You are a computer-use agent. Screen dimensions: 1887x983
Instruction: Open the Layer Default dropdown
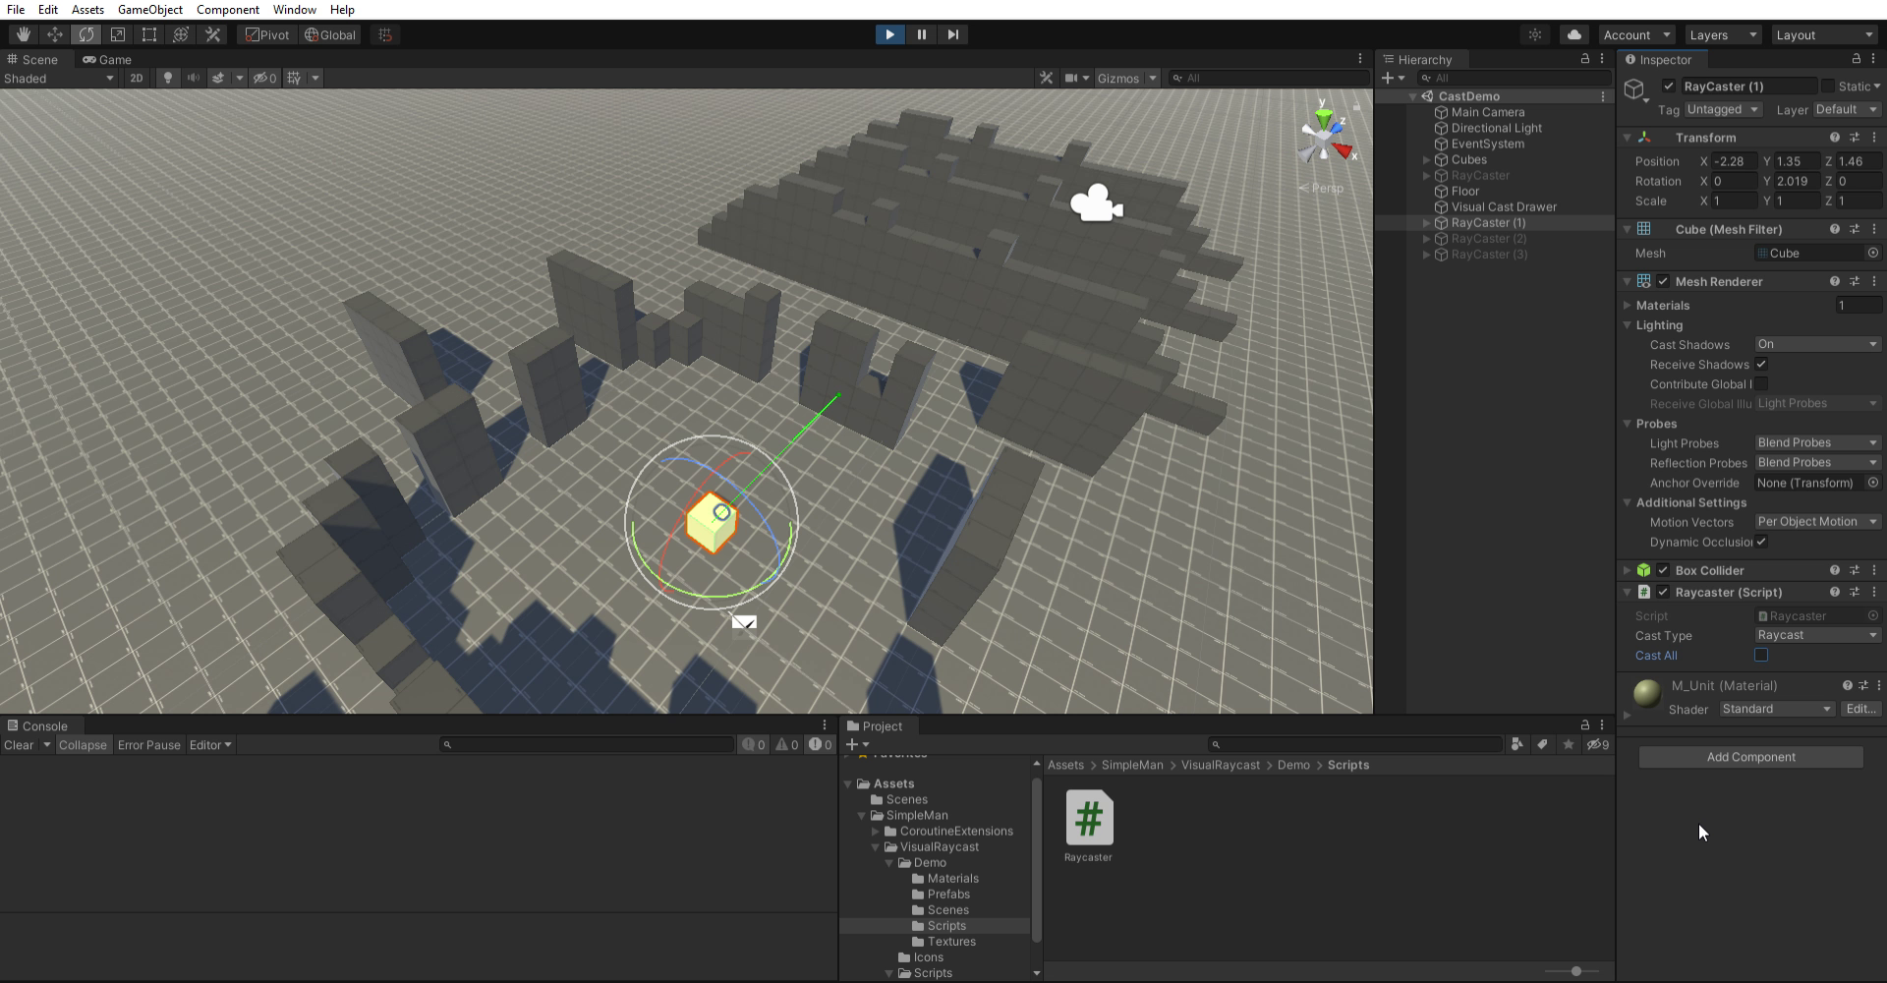(x=1847, y=109)
